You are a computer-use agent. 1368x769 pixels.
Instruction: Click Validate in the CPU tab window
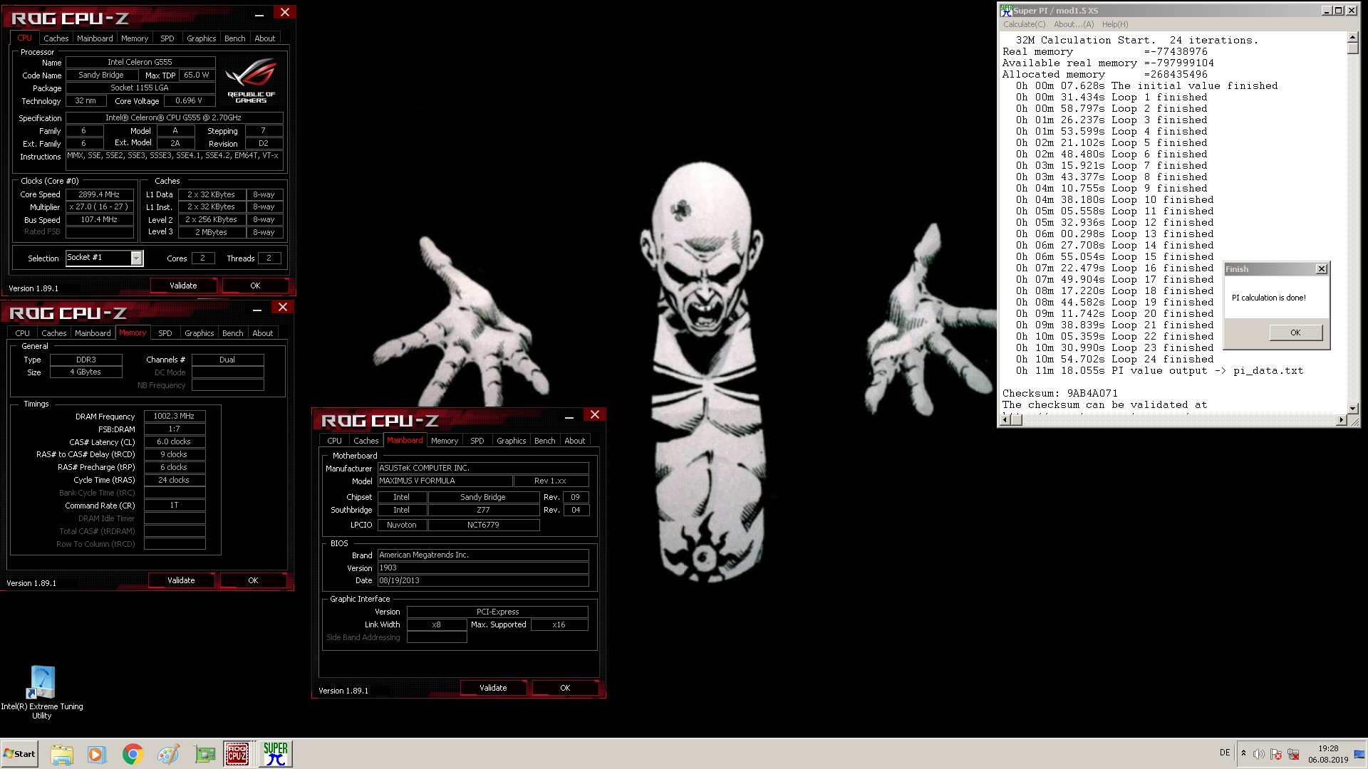click(183, 286)
